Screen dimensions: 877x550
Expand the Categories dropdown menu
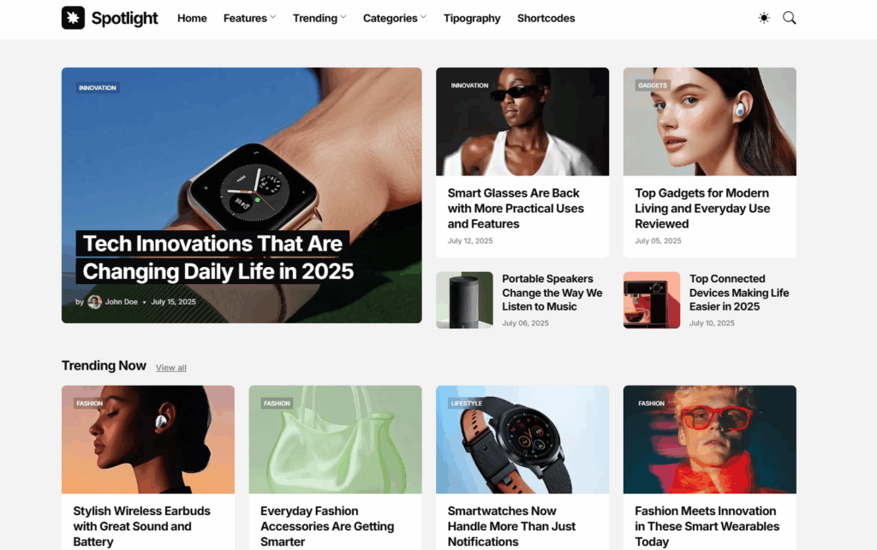pos(395,18)
